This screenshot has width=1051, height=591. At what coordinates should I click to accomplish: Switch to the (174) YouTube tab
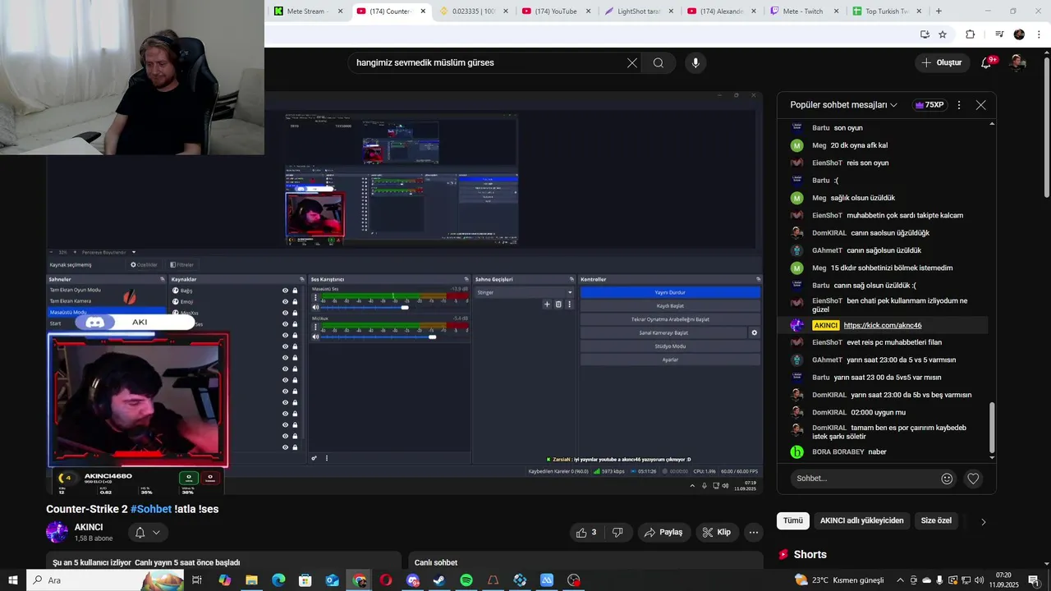coord(556,11)
